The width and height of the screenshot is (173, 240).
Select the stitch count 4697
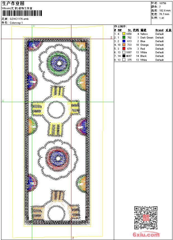(129, 56)
